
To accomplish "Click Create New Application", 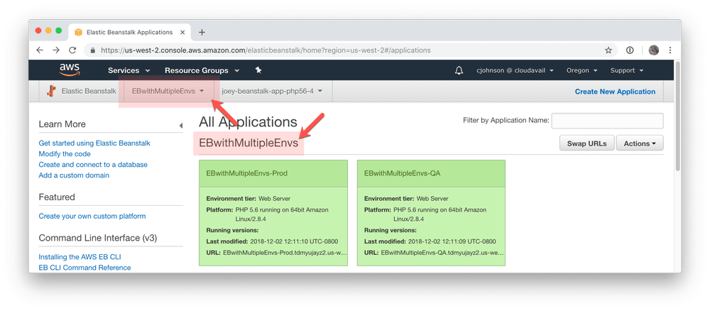I will [x=615, y=92].
